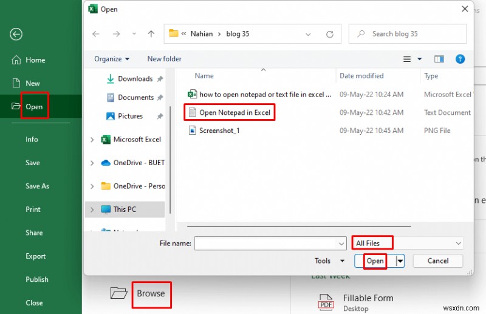Go back in the Open dialog navigation
This screenshot has height=314, width=486.
pos(96,34)
